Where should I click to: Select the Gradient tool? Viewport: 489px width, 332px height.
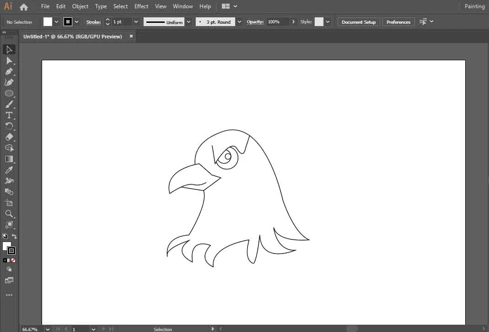pyautogui.click(x=9, y=159)
